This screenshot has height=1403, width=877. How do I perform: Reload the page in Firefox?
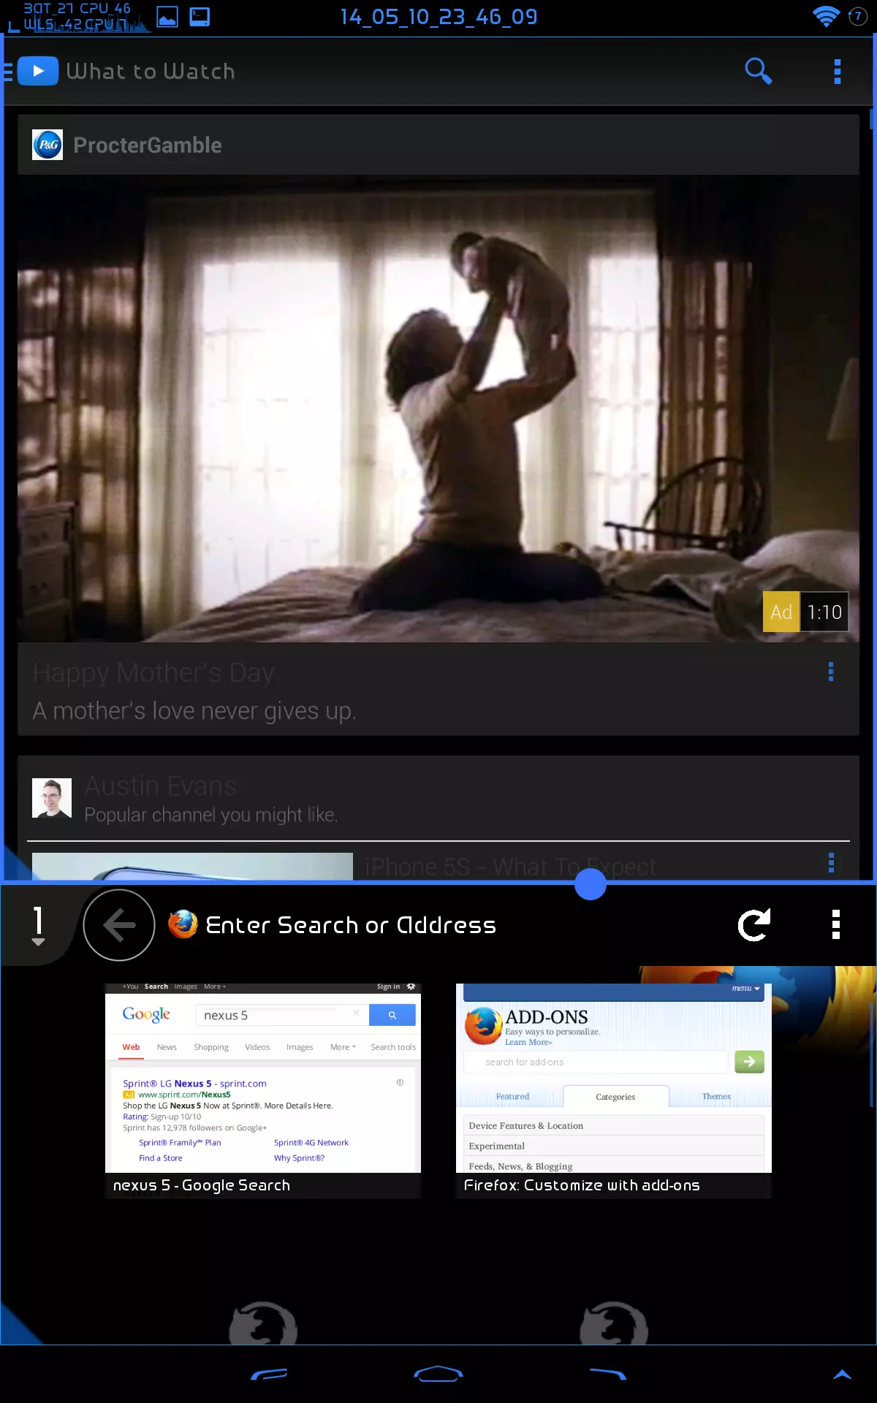(754, 925)
